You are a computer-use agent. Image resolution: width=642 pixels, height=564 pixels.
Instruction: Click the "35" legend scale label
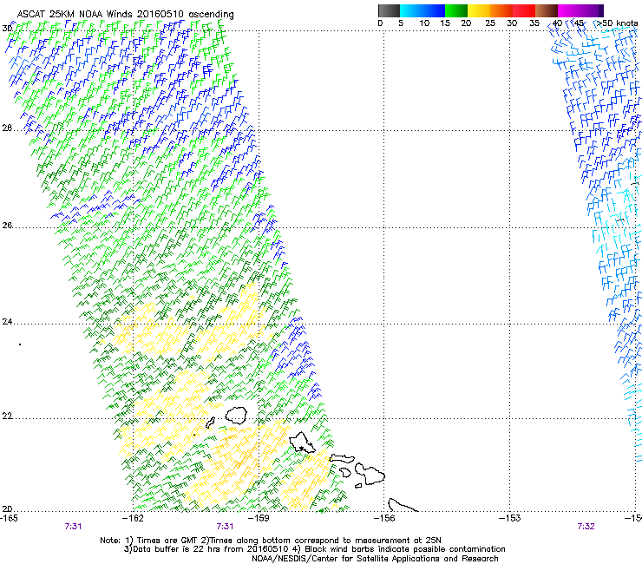534,23
